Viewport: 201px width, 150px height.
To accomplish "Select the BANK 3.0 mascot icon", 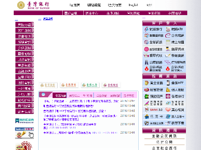I will 146,110.
